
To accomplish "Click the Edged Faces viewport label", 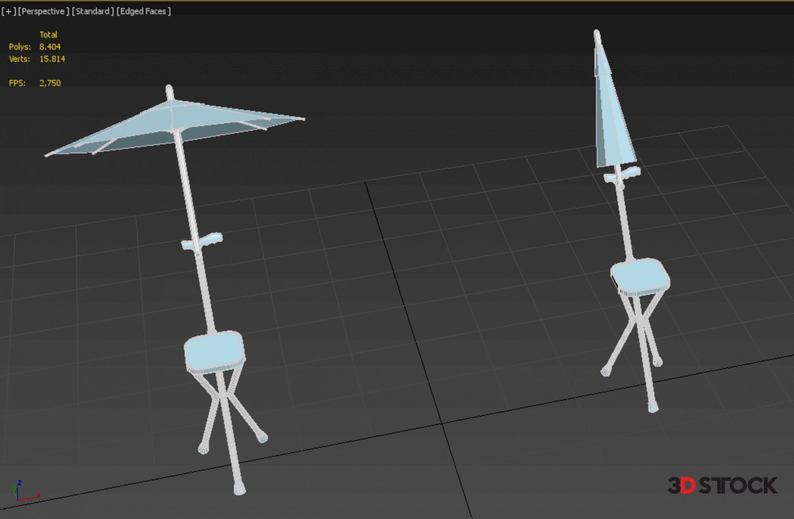I will [x=143, y=12].
